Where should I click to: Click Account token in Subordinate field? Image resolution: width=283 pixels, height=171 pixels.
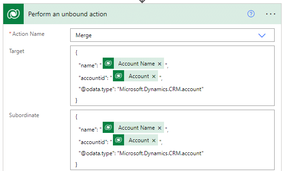coord(139,140)
